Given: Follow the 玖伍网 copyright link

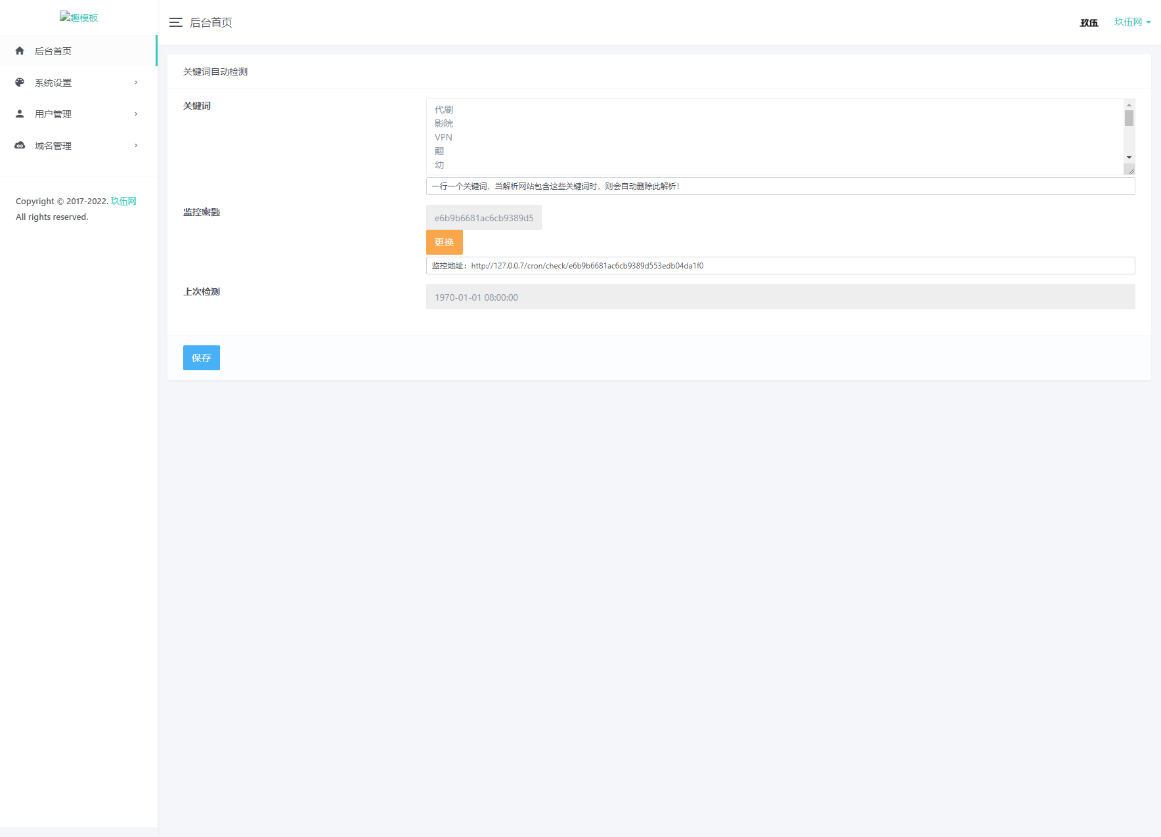Looking at the screenshot, I should point(123,201).
